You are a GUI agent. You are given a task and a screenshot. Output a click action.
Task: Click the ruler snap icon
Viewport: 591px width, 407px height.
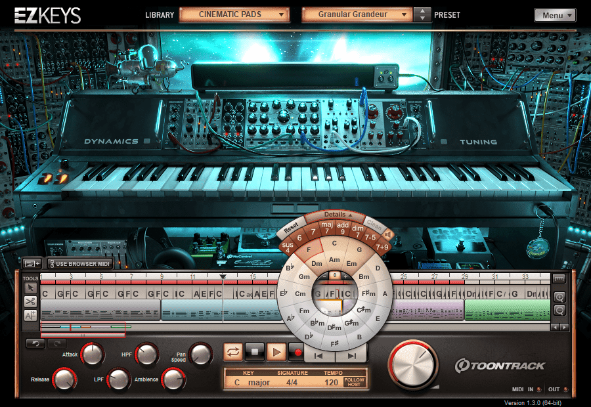pos(559,279)
